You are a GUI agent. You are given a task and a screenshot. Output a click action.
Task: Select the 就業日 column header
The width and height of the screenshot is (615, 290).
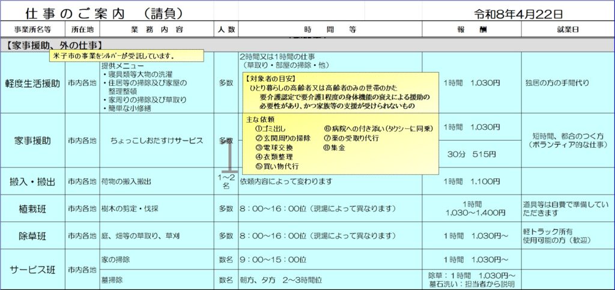tap(568, 29)
